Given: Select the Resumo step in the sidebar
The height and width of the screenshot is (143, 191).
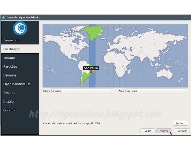Looking at the screenshot, I should click(x=9, y=93).
